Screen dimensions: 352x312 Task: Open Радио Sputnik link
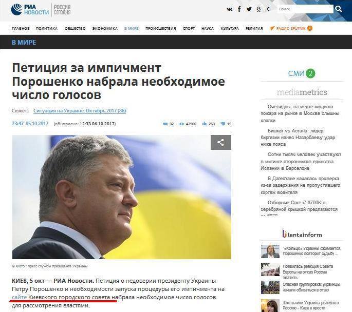[x=291, y=28]
